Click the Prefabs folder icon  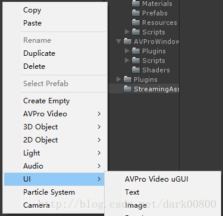click(x=136, y=13)
